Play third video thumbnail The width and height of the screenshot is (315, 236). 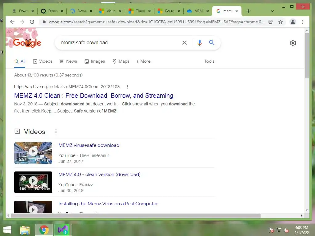[33, 207]
